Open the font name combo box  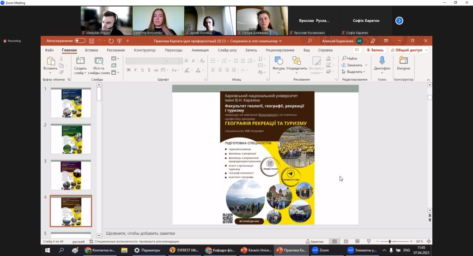pyautogui.click(x=147, y=61)
